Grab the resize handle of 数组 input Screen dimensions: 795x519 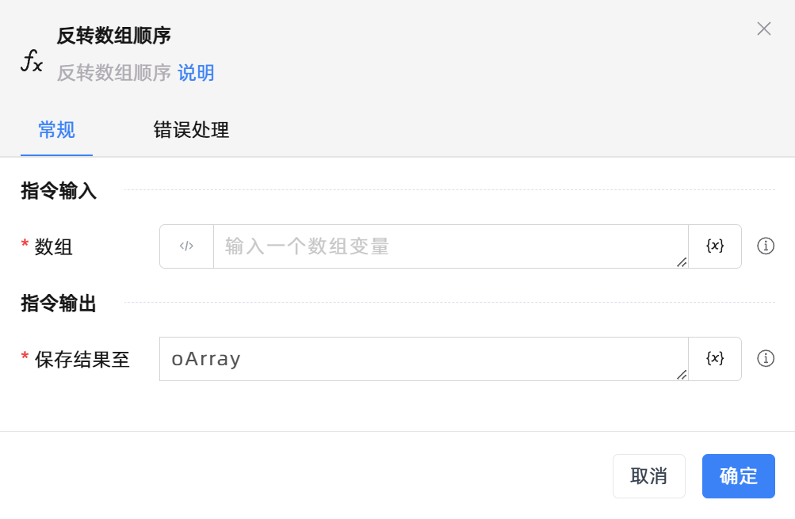(x=682, y=262)
